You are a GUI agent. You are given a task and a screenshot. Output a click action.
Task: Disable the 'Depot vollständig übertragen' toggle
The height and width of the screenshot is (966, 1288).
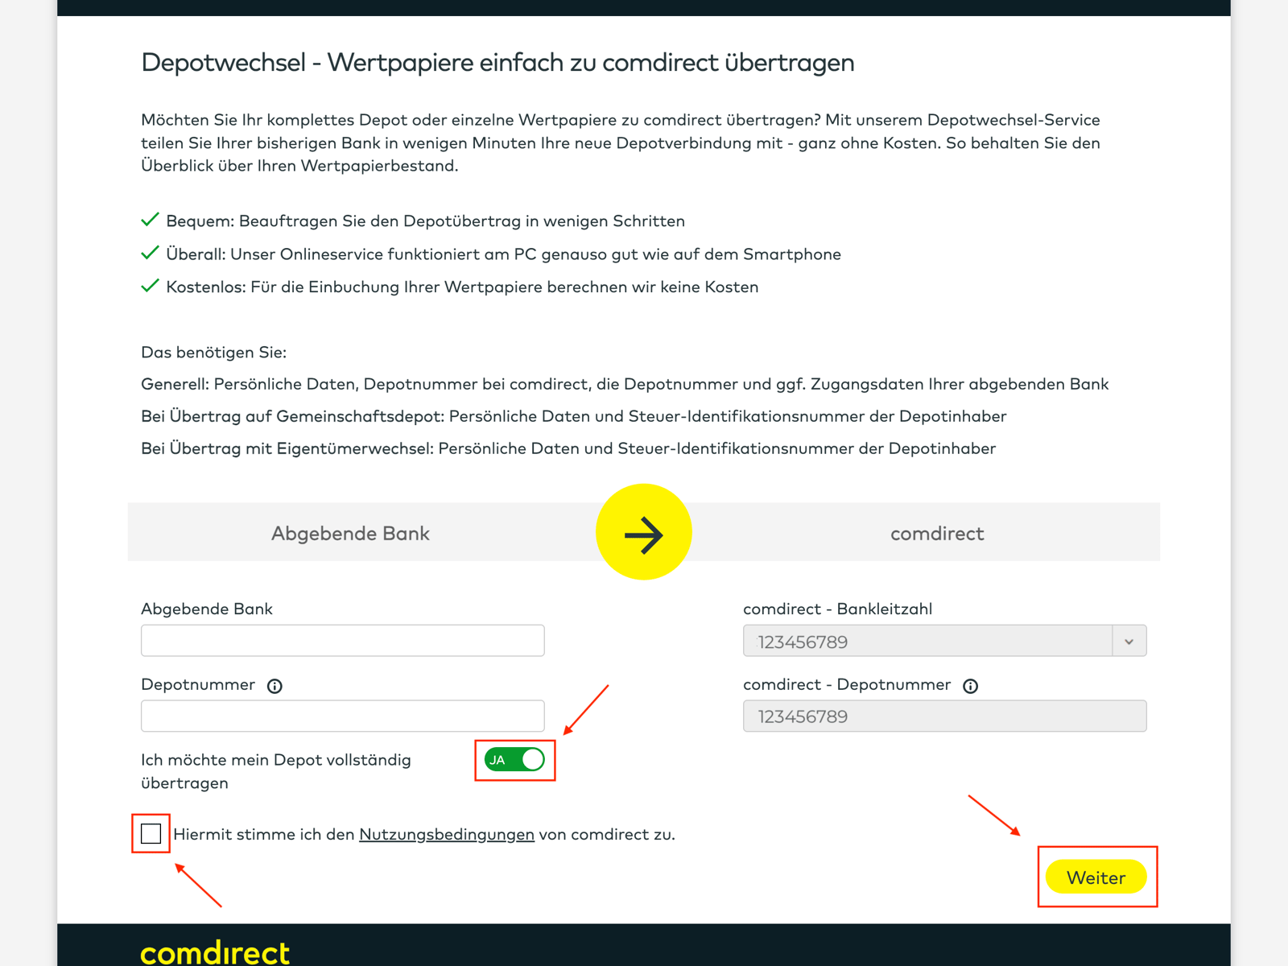tap(514, 759)
